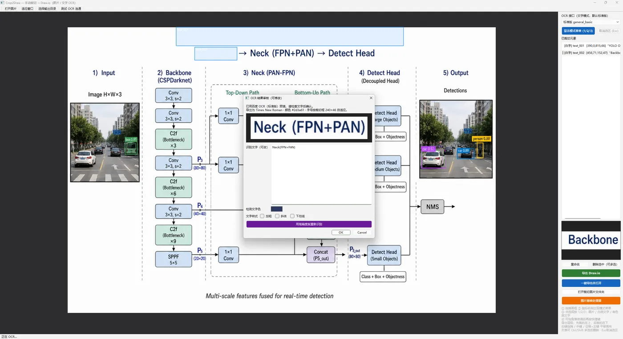Click the NMS box in the diagram
This screenshot has height=339, width=623.
pyautogui.click(x=433, y=207)
